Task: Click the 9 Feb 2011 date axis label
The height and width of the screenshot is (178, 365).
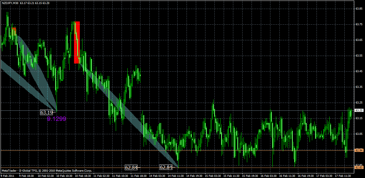Action: pyautogui.click(x=7, y=175)
